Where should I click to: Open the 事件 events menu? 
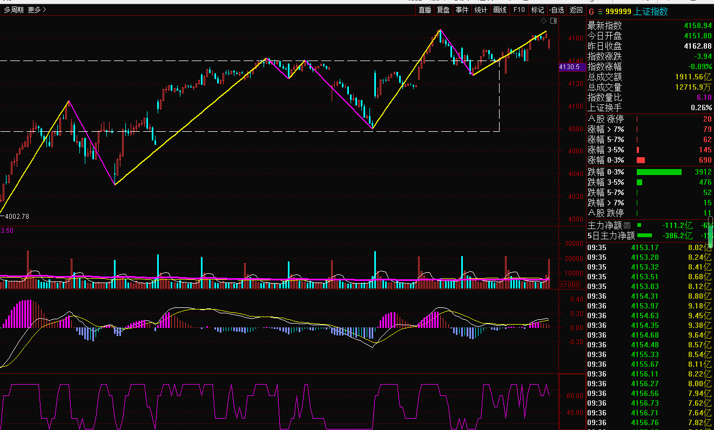pyautogui.click(x=462, y=10)
